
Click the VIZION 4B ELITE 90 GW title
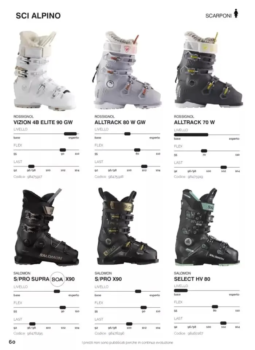click(43, 122)
